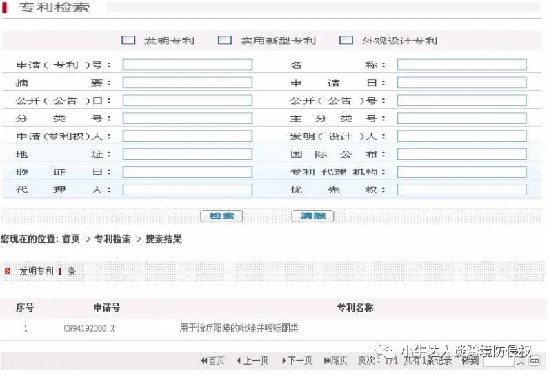Click the GO button in pager
The width and height of the screenshot is (549, 375).
click(535, 361)
